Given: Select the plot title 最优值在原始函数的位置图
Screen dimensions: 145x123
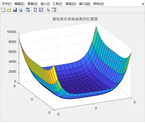Looking at the screenshot, I should pyautogui.click(x=75, y=19).
